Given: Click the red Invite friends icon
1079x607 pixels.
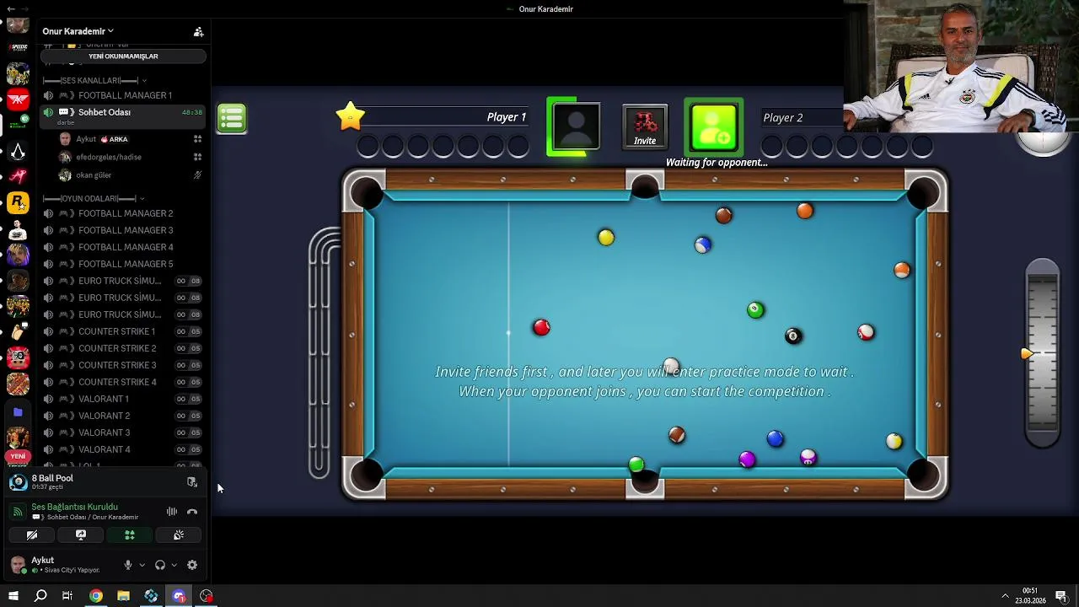Looking at the screenshot, I should click(x=645, y=126).
